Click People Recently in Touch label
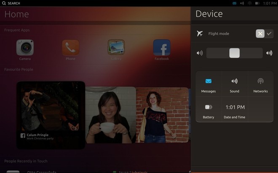The height and width of the screenshot is (173, 278). [x=26, y=161]
